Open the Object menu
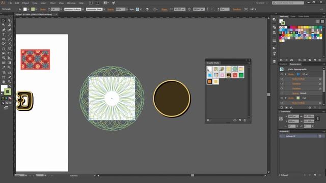The height and width of the screenshot is (183, 326). coord(25,3)
